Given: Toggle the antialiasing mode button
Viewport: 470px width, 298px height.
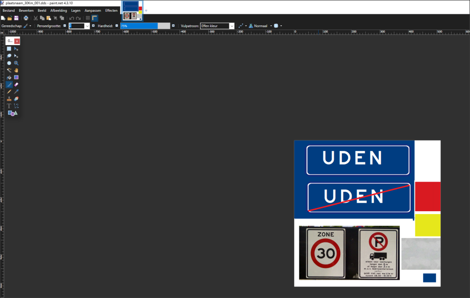Looking at the screenshot, I should 241,26.
